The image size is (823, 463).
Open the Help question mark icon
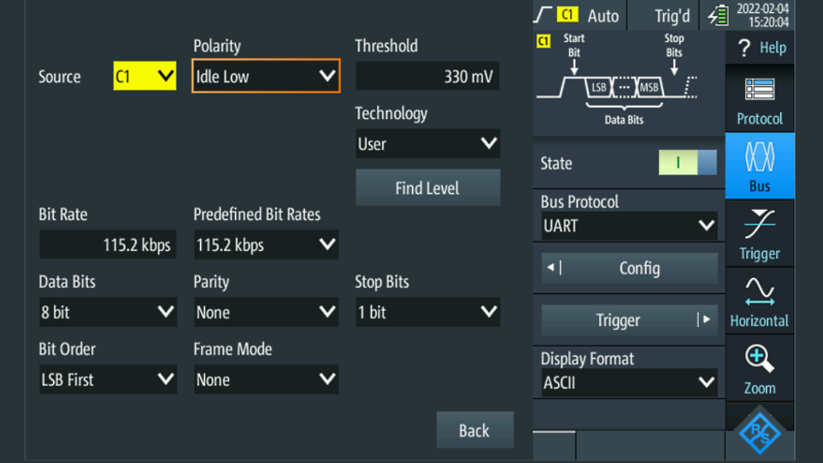744,48
